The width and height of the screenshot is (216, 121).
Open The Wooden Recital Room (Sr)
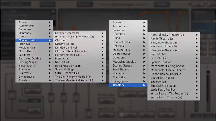click(x=79, y=80)
